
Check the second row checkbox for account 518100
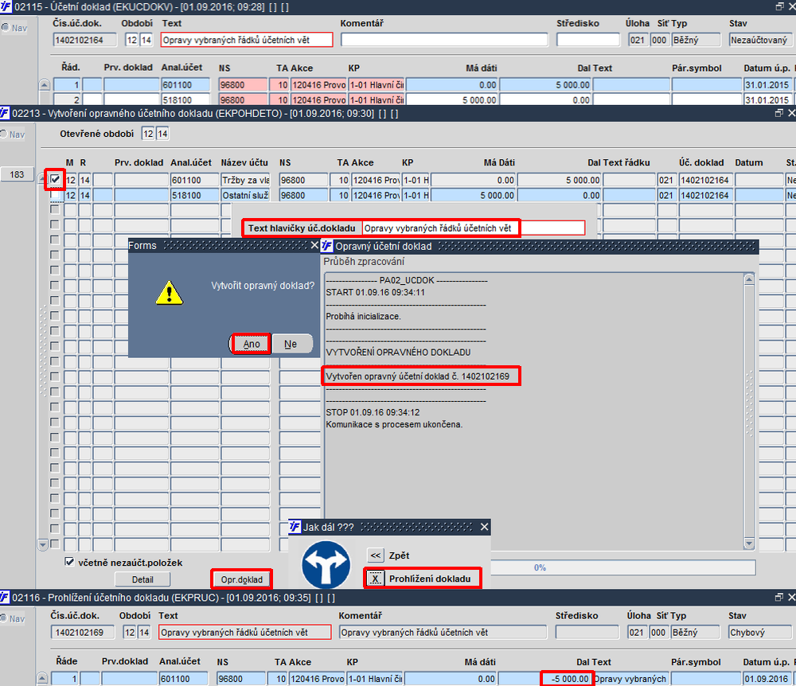point(55,195)
